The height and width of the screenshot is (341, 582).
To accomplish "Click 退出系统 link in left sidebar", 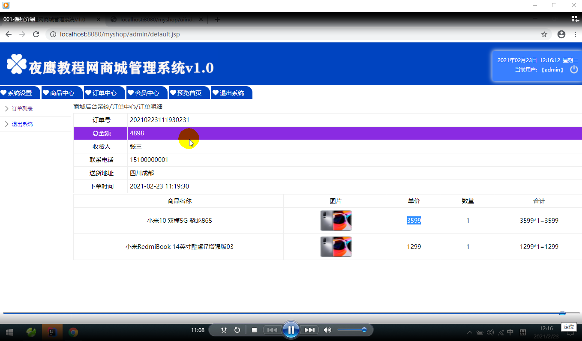I will pos(22,124).
